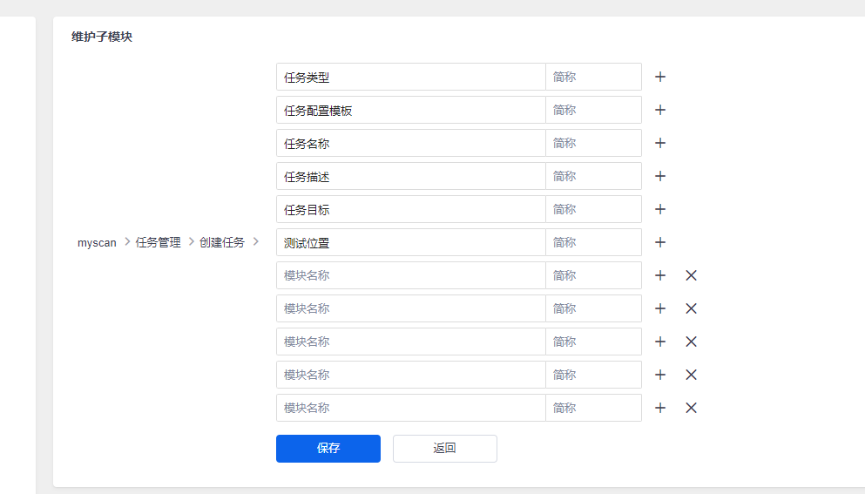Select the 简称 box beside 任务目标
865x494 pixels.
[593, 209]
